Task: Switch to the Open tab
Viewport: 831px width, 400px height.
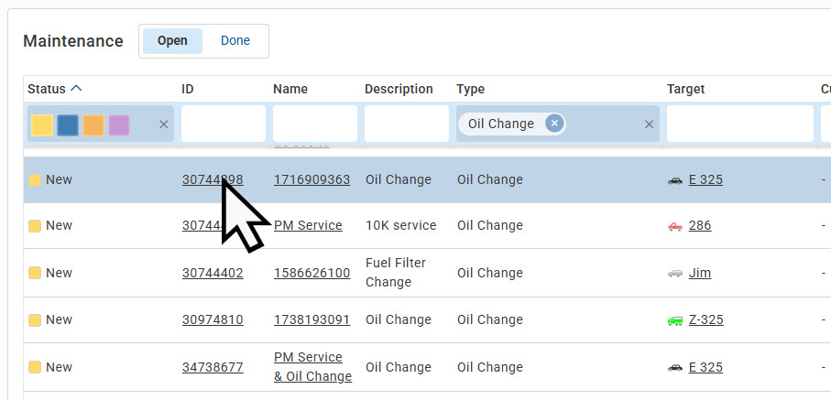Action: (172, 41)
